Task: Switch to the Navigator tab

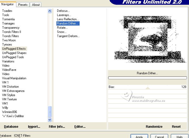Action: click(7, 4)
